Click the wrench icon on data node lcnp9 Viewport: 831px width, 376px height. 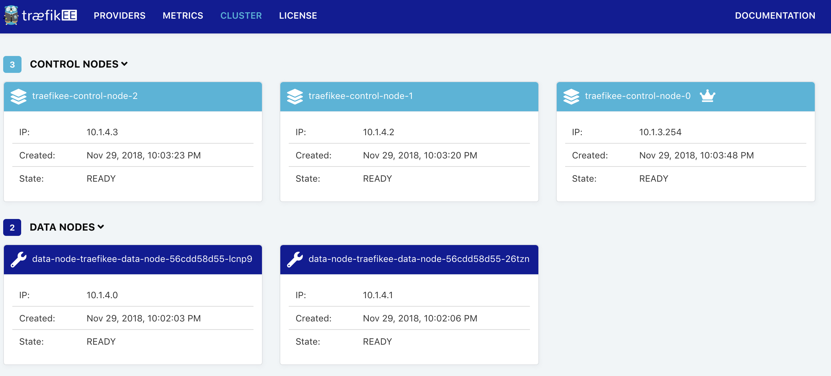pyautogui.click(x=18, y=259)
